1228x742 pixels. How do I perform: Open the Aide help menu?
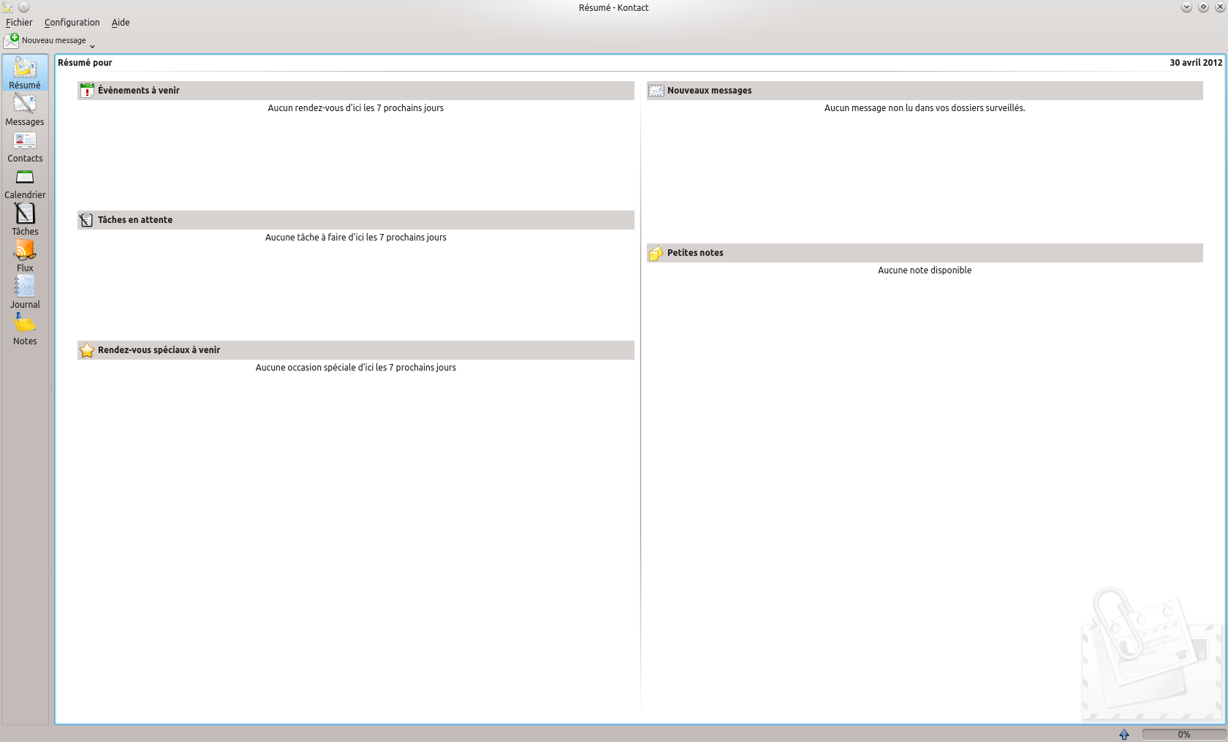point(121,23)
